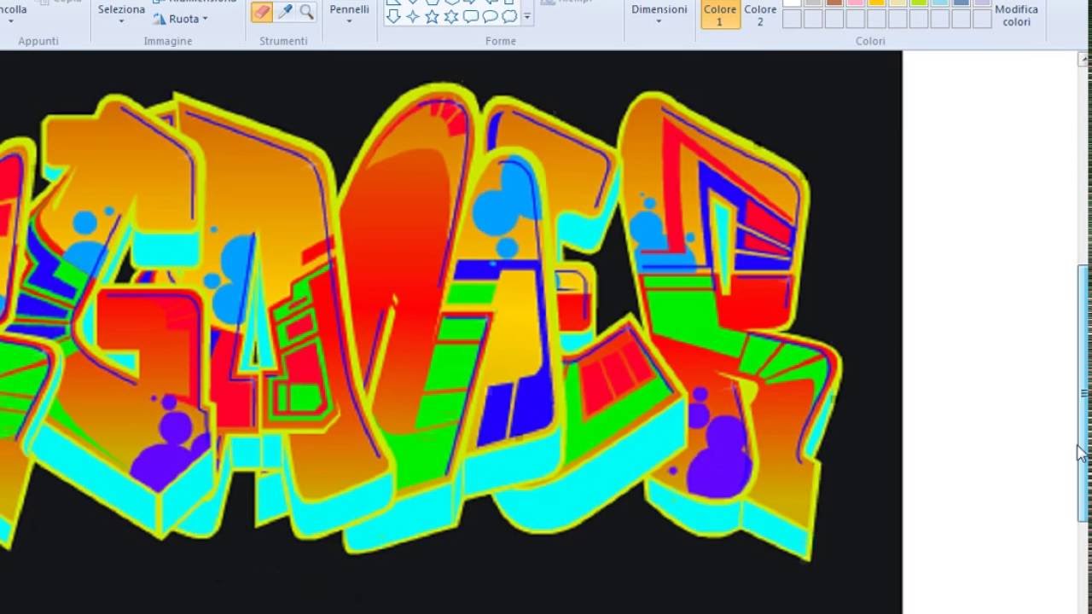This screenshot has width=1092, height=614.
Task: Select the Eraser tool
Action: [x=262, y=12]
